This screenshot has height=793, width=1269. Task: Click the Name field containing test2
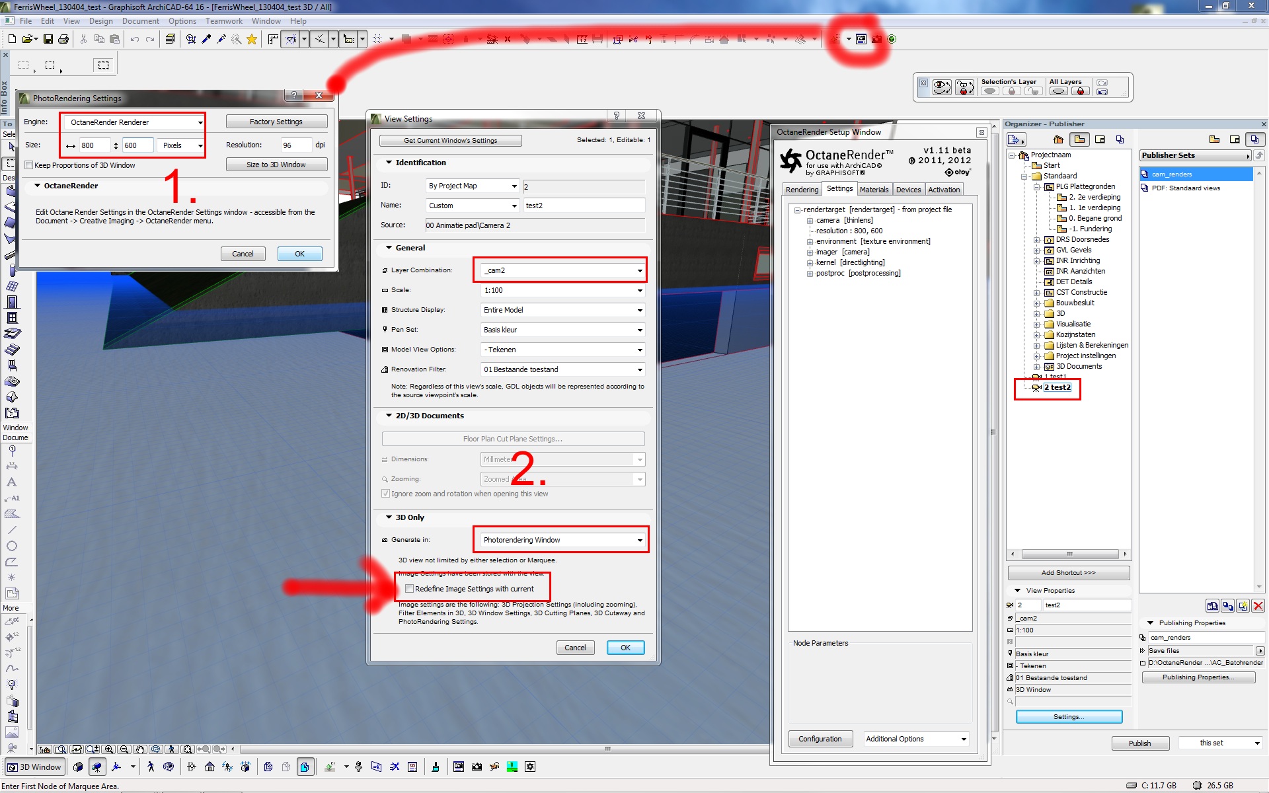[584, 206]
